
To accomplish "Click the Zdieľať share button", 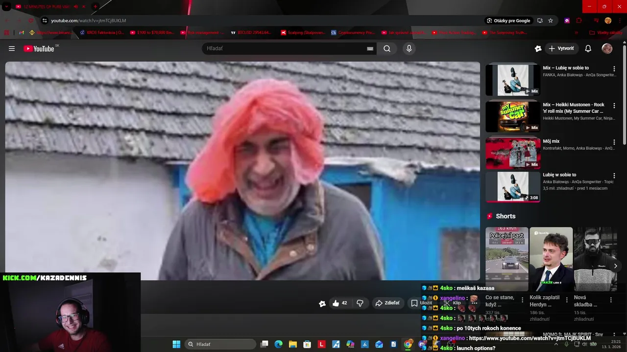I will point(387,303).
